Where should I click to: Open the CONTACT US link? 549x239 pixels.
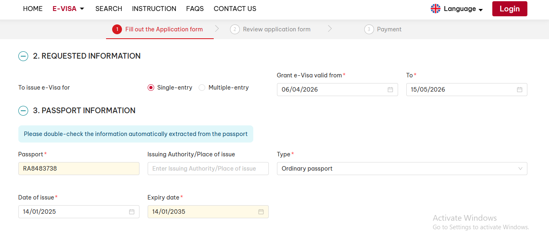[235, 9]
